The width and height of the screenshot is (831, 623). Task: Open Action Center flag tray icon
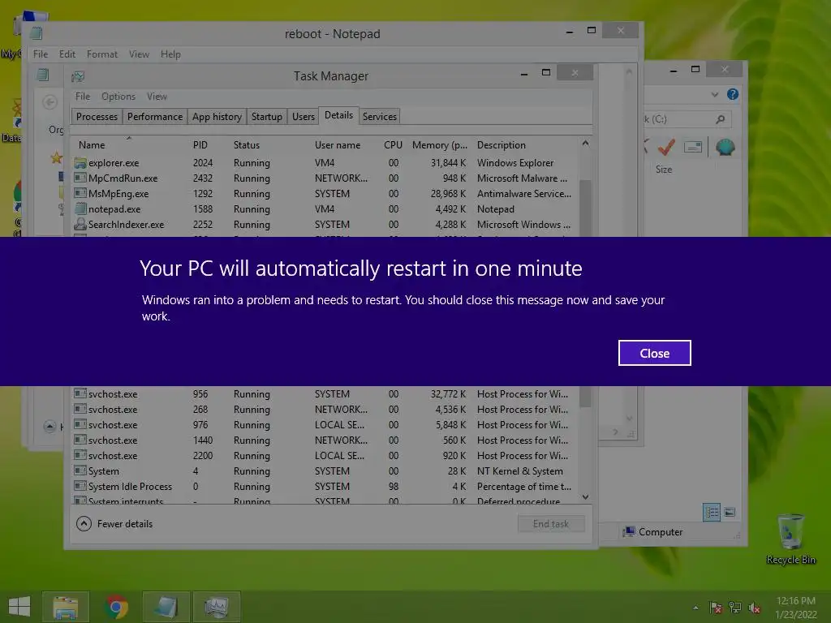(x=716, y=608)
